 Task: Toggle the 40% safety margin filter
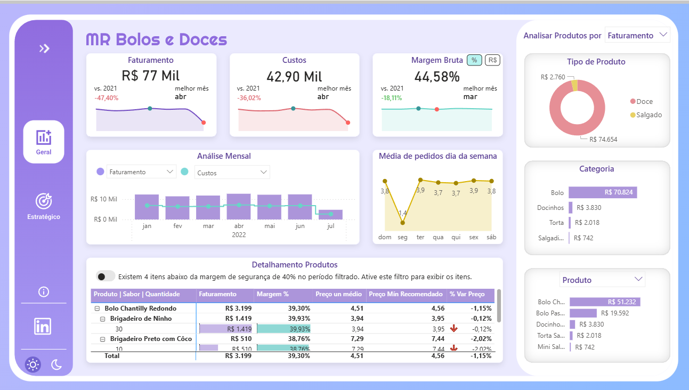[x=106, y=276]
